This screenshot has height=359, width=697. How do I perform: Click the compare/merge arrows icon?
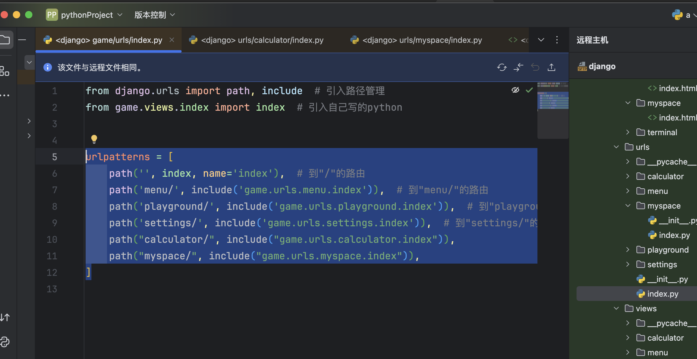[x=518, y=67]
